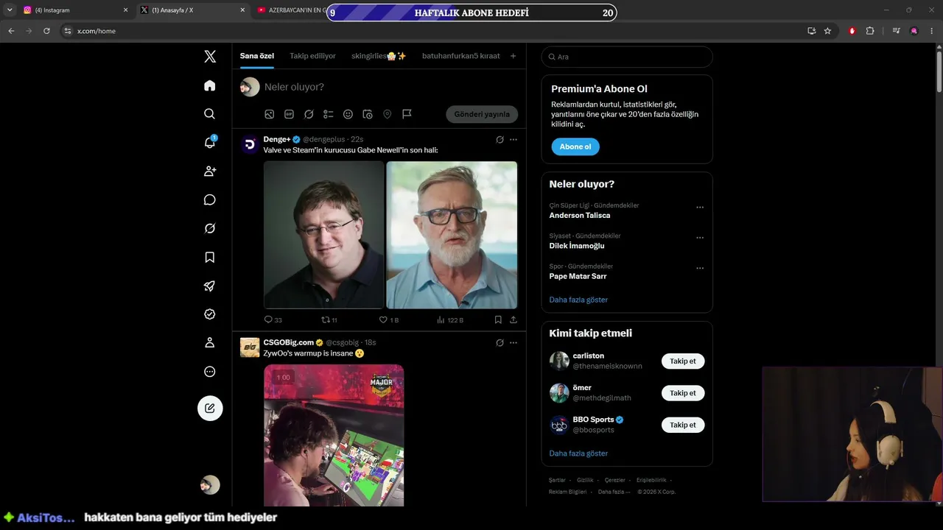This screenshot has width=943, height=530.
Task: Open the follow-people icon in the sidebar
Action: click(x=210, y=171)
